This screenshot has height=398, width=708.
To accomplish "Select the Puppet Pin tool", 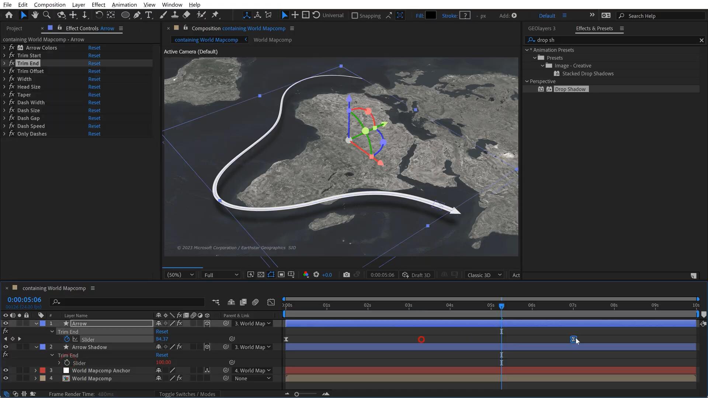I will coord(215,15).
